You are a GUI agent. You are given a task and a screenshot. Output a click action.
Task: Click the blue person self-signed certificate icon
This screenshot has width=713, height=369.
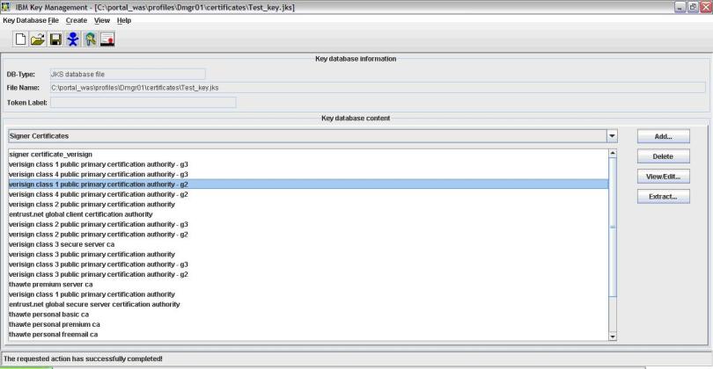click(x=73, y=40)
